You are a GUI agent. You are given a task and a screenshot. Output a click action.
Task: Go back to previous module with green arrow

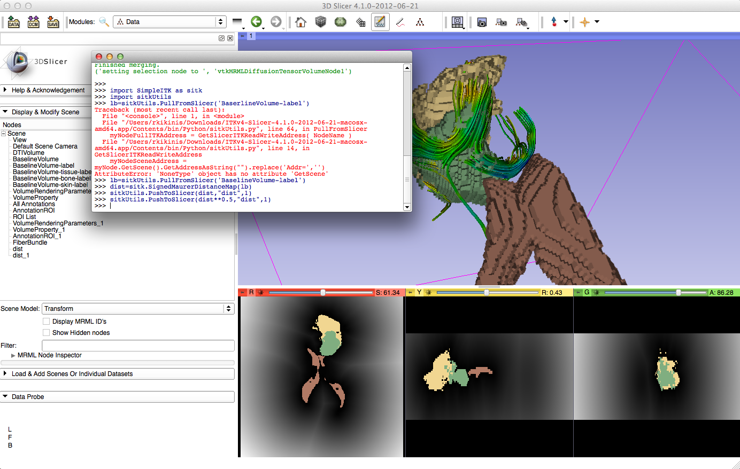(x=256, y=22)
